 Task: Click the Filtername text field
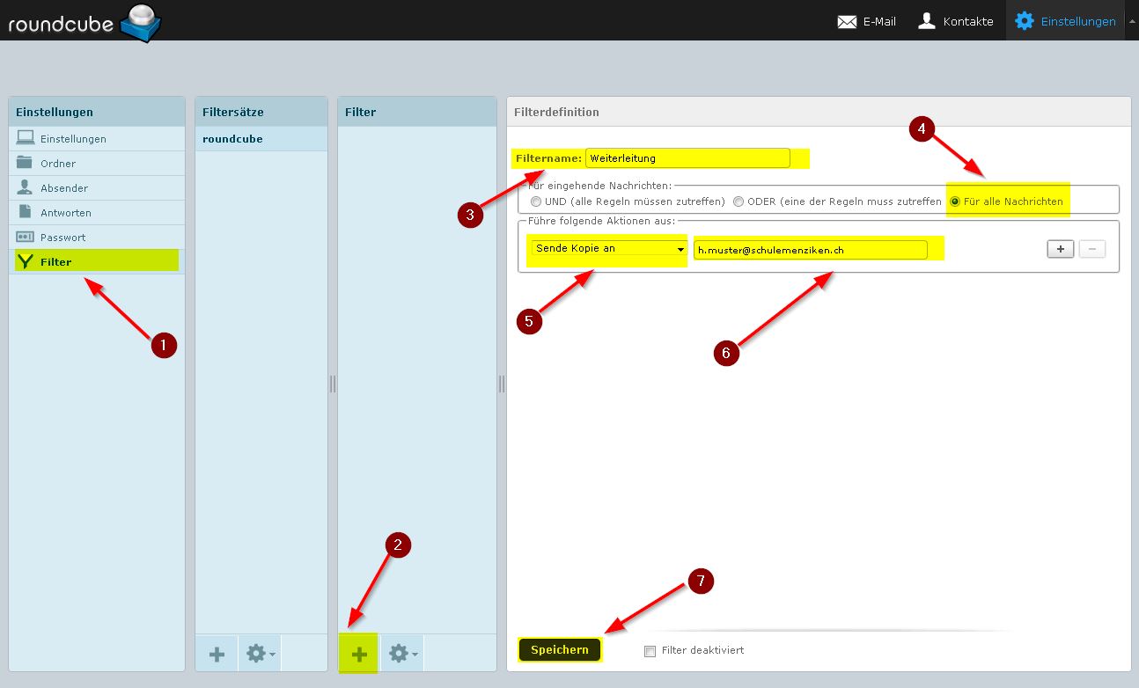687,158
